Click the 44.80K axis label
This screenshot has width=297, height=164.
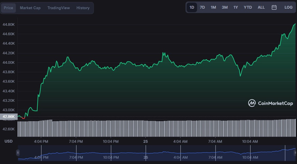8,25
